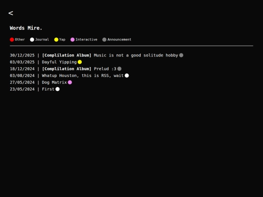Click the date 27/05/2024
Viewport: 263px width, 197px height.
pos(22,82)
